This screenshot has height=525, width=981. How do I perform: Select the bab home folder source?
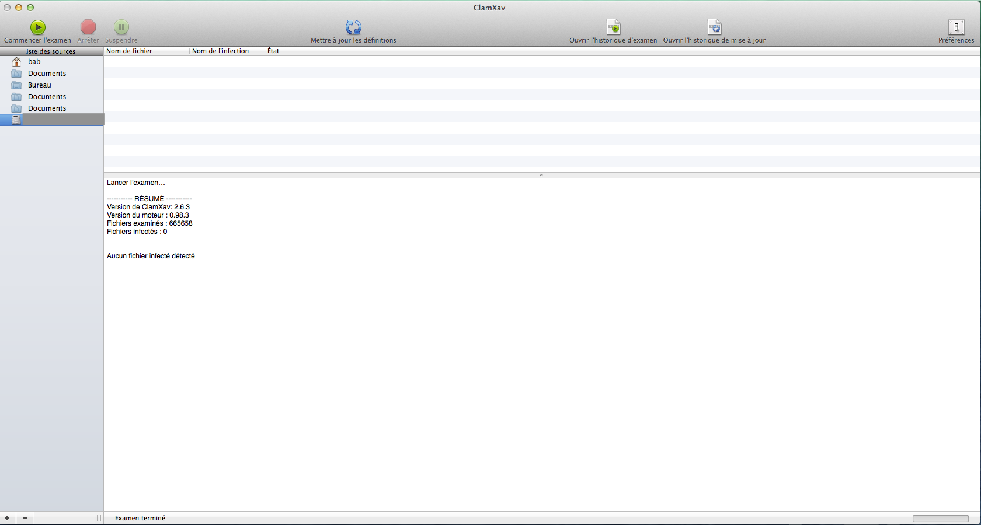(52, 62)
